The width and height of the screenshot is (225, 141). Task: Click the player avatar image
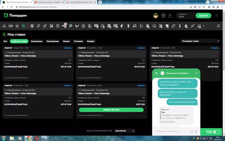pos(156,15)
